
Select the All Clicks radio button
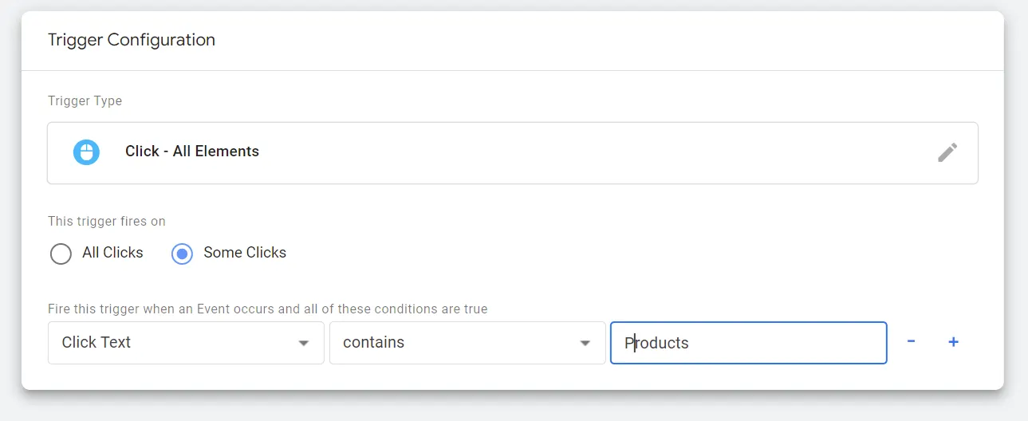tap(61, 254)
